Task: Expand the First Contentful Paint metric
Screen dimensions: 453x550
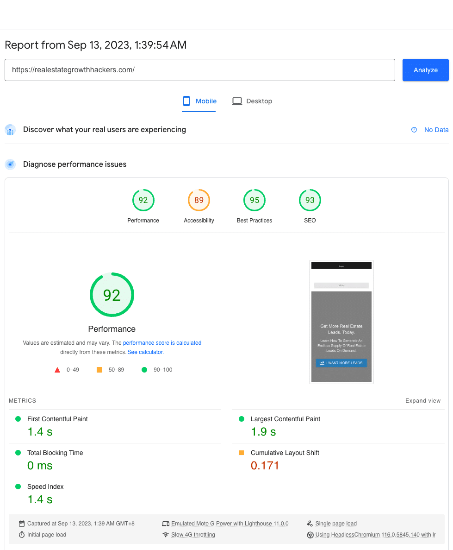Action: pos(57,419)
